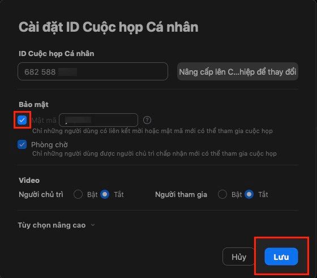Image resolution: width=317 pixels, height=278 pixels.
Task: Select Tắt radio for Người chủ trì video
Action: [105, 194]
